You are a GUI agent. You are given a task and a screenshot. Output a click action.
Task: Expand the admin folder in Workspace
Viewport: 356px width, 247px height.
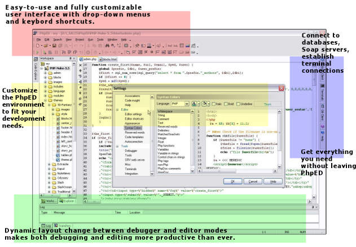pyautogui.click(x=45, y=73)
